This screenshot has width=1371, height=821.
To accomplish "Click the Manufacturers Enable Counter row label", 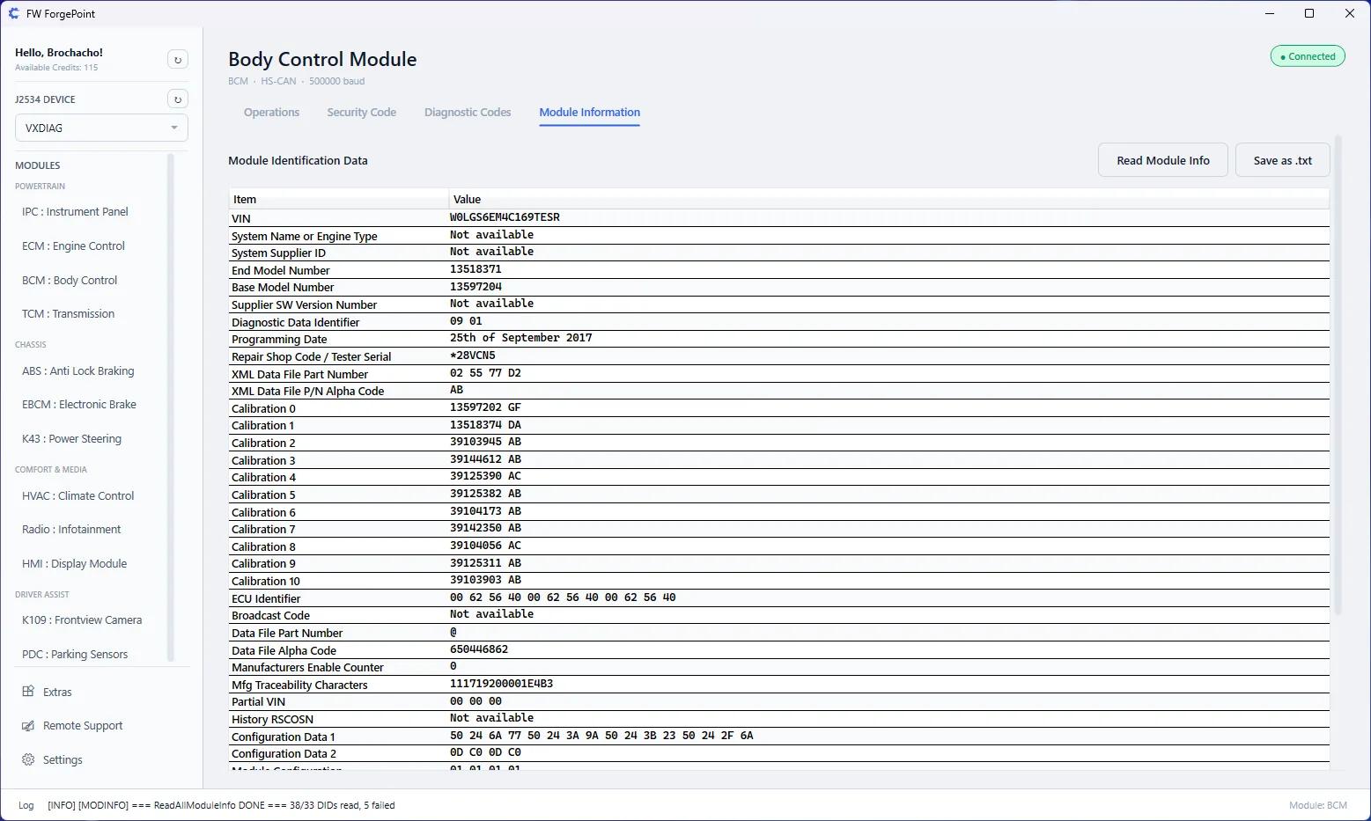I will click(307, 668).
